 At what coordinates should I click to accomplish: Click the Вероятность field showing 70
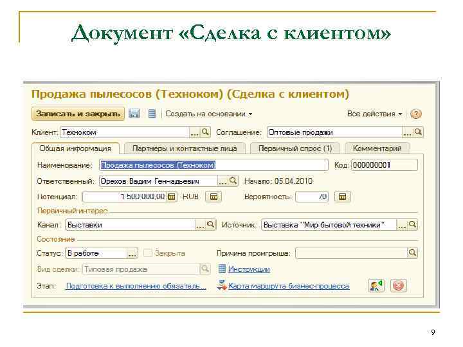click(x=312, y=197)
